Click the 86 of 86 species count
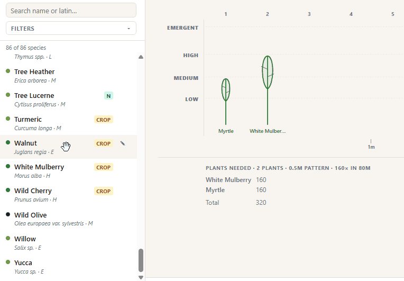The height and width of the screenshot is (281, 404). pyautogui.click(x=26, y=48)
